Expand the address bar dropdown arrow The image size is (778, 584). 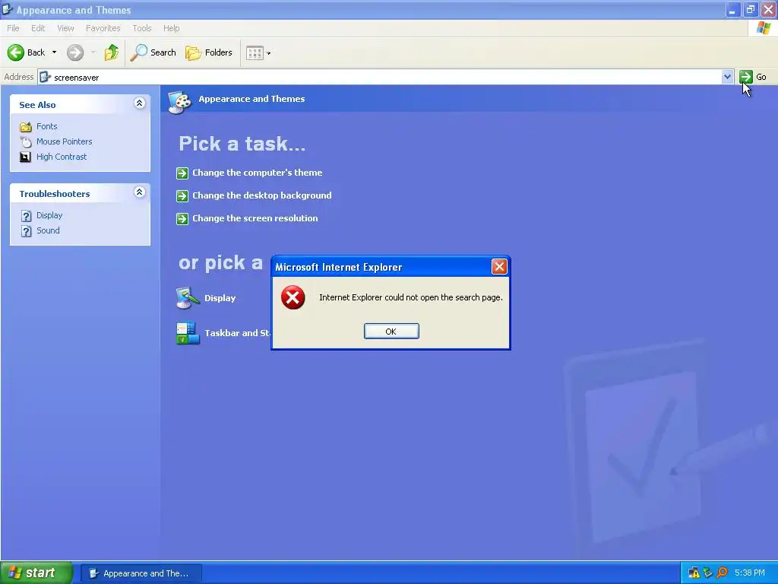[x=727, y=77]
